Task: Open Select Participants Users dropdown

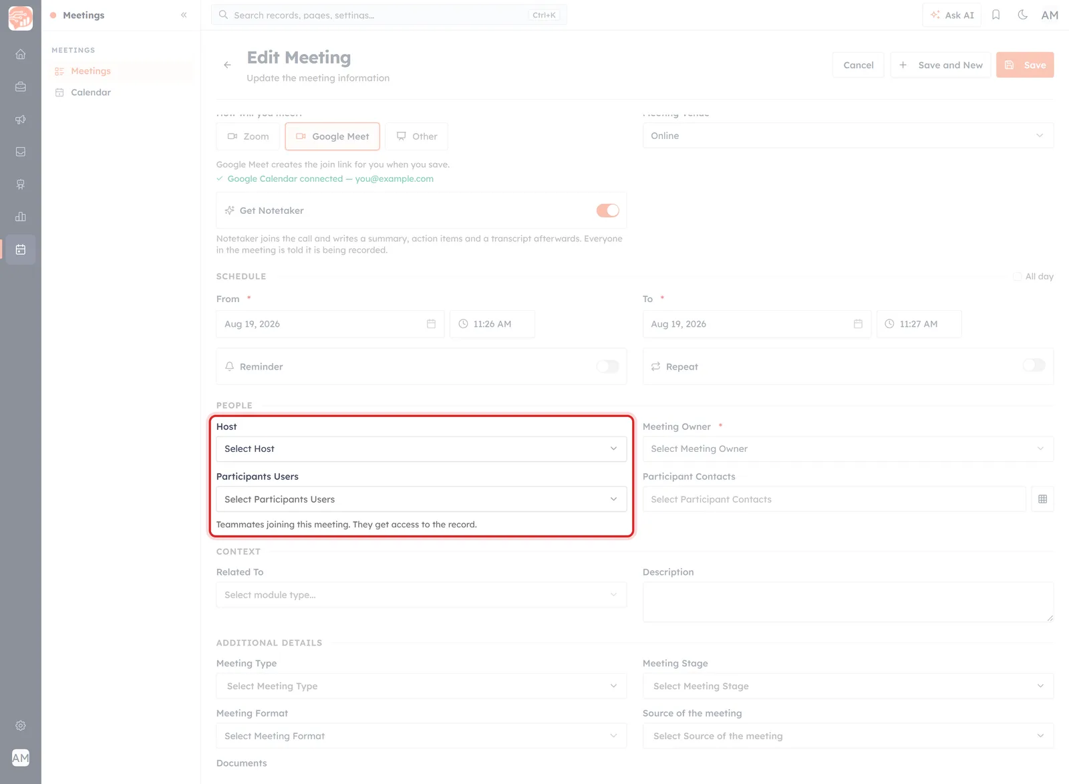Action: (421, 499)
